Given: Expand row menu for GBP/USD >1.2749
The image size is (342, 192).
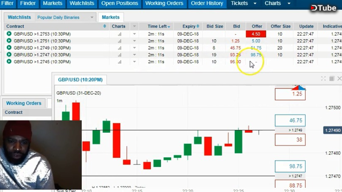Looking at the screenshot, I should pos(134,48).
